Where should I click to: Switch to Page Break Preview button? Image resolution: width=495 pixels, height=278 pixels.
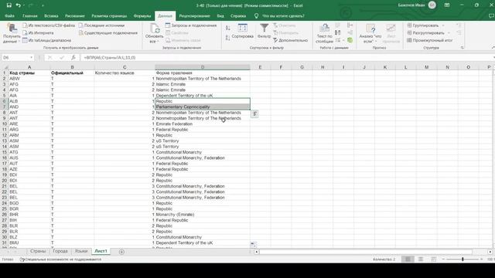point(433,259)
